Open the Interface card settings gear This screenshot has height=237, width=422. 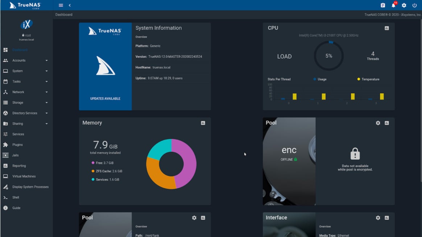[x=377, y=218]
